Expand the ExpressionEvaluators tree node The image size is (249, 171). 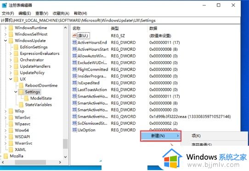[x=11, y=53]
